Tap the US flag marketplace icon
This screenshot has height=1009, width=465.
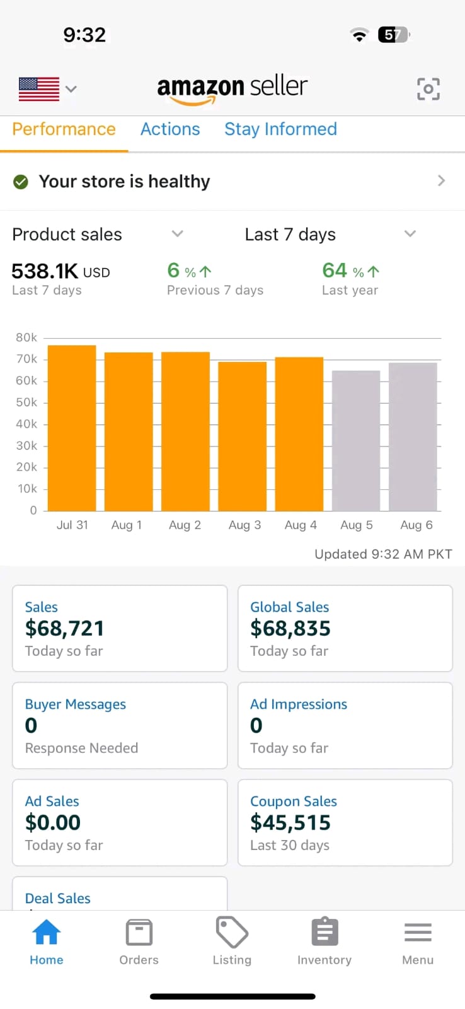[x=39, y=89]
